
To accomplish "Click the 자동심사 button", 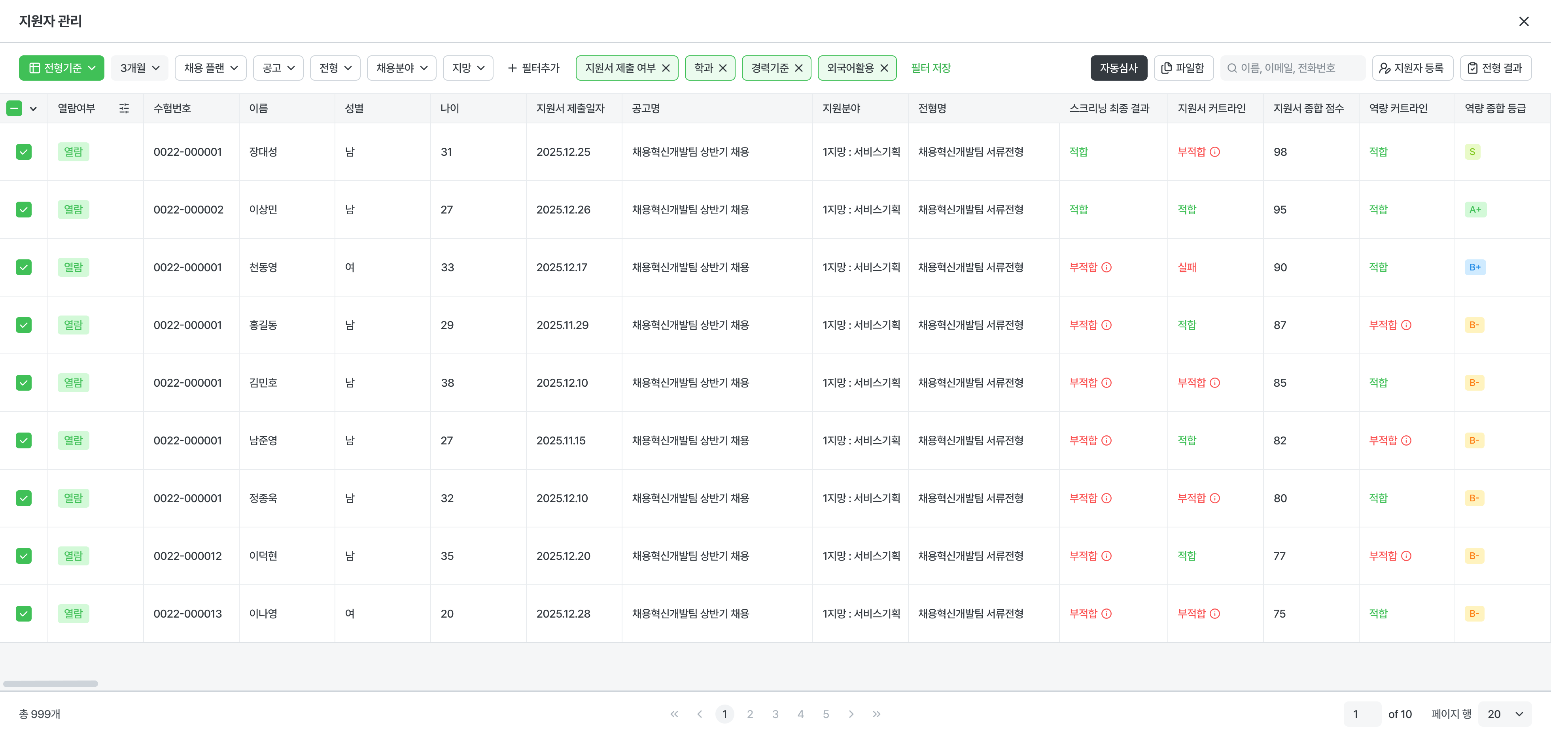I will pos(1118,68).
